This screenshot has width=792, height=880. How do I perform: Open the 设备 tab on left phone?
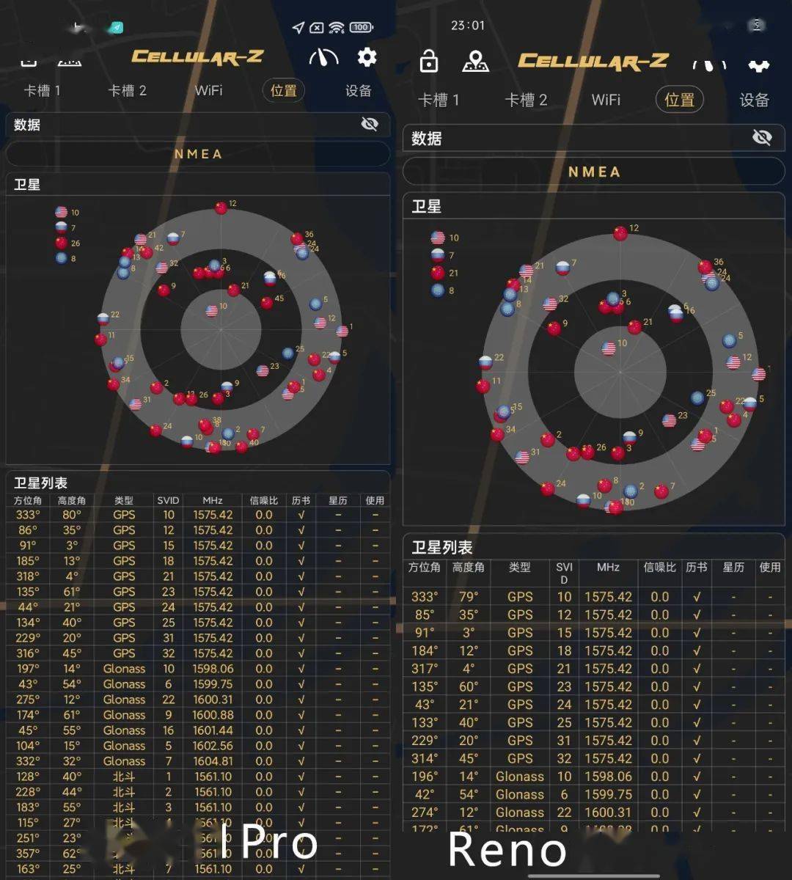pos(359,91)
